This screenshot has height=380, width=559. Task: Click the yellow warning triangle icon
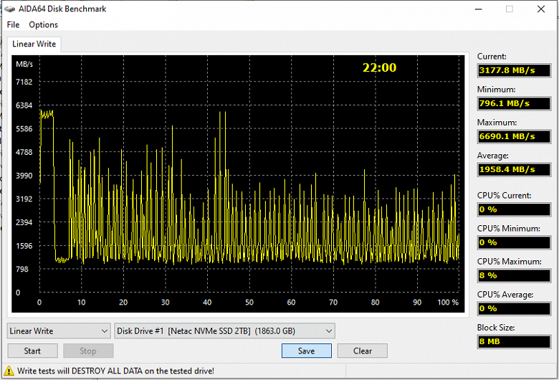(x=9, y=371)
